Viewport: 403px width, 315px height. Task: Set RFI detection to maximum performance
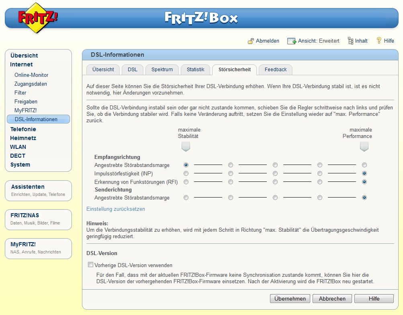coord(364,182)
